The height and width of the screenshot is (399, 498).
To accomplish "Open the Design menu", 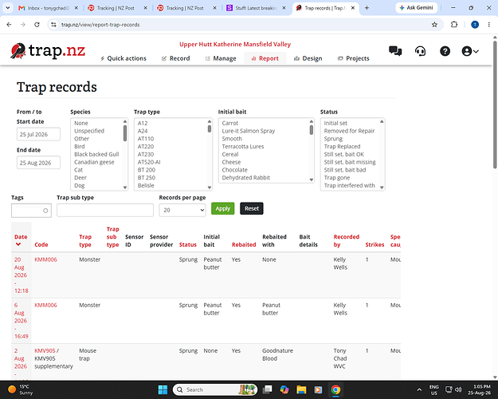I will [308, 58].
